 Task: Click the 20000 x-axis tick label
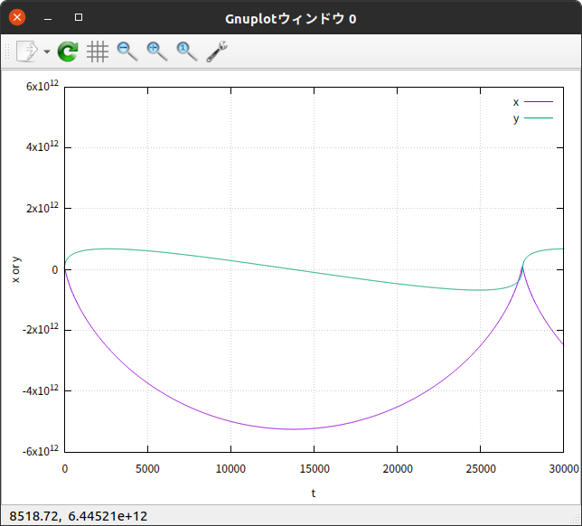click(398, 469)
